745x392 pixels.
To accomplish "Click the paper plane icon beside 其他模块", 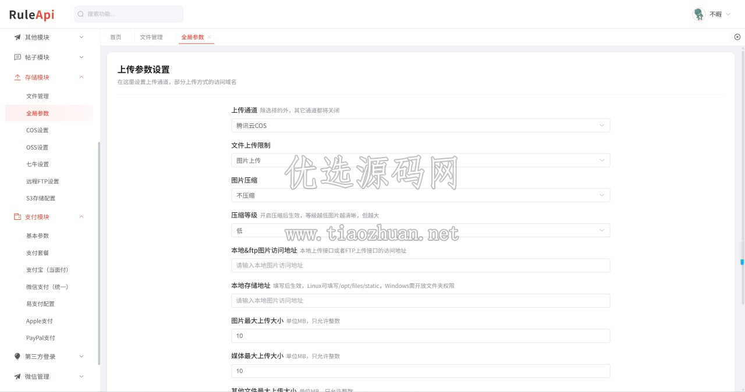I will (17, 37).
